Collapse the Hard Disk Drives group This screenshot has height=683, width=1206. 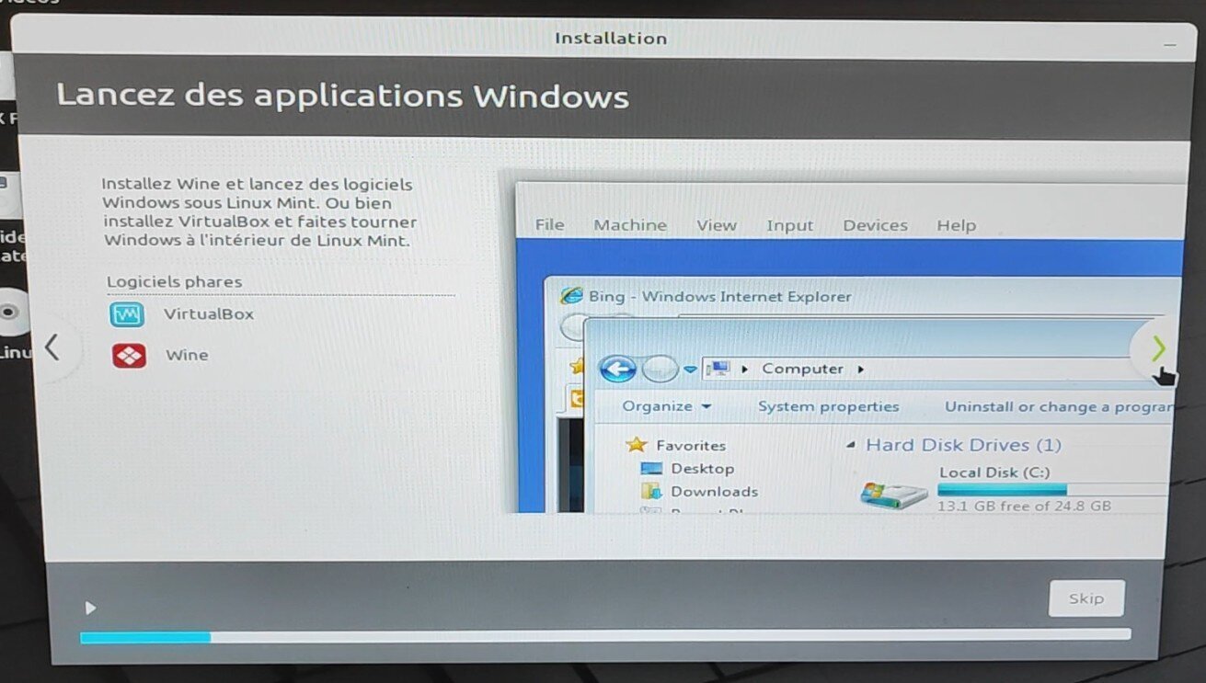pyautogui.click(x=851, y=445)
